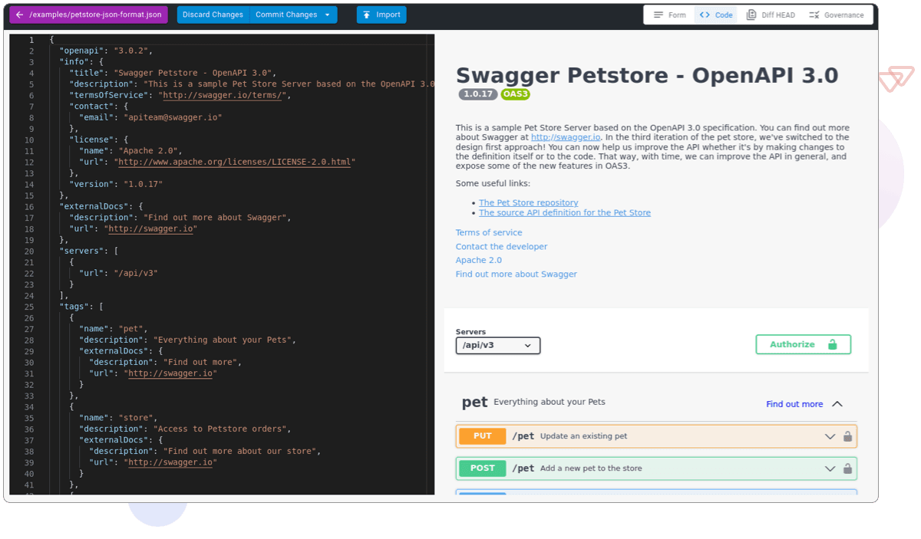Click the Contact the developer link
921x539 pixels.
pyautogui.click(x=502, y=246)
